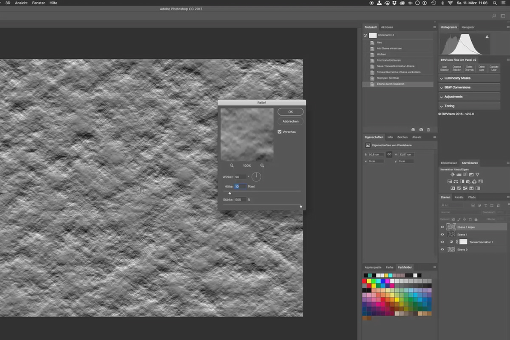
Task: Open the Protokoll panel flyout menu
Action: click(x=434, y=27)
